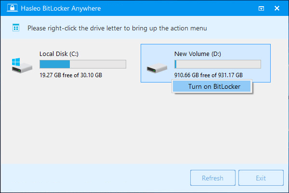The width and height of the screenshot is (289, 193).
Task: Click the Exit button
Action: click(x=261, y=178)
